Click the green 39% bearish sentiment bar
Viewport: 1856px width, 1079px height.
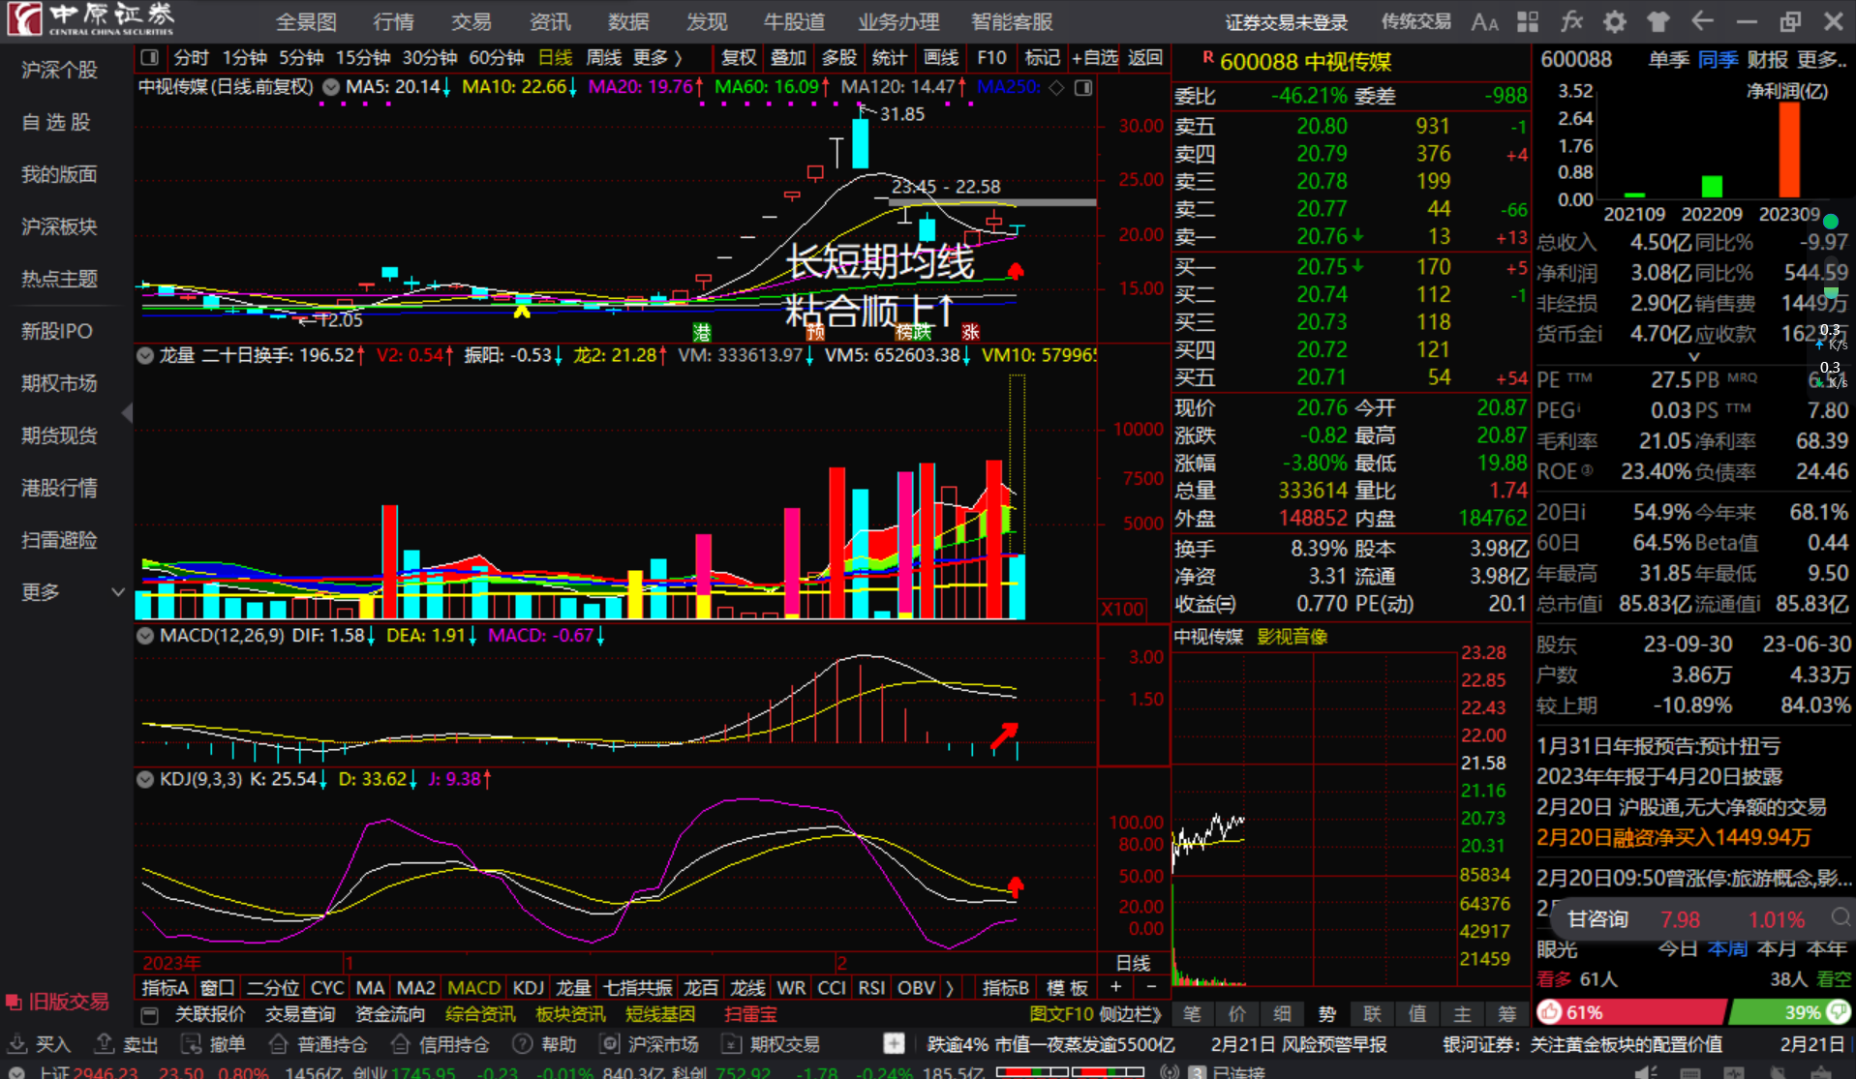pyautogui.click(x=1789, y=1012)
